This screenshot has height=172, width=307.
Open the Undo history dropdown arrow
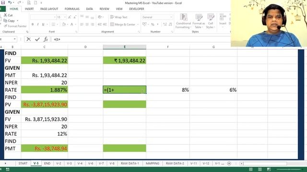[13, 2]
